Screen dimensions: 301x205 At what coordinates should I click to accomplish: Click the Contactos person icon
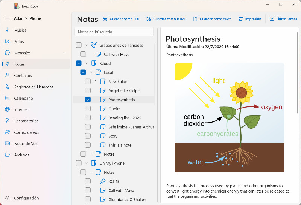click(x=7, y=75)
